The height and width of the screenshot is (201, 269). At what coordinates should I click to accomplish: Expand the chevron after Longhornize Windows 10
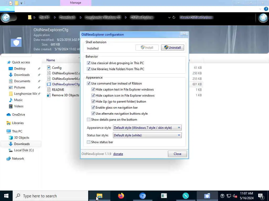click(126, 18)
